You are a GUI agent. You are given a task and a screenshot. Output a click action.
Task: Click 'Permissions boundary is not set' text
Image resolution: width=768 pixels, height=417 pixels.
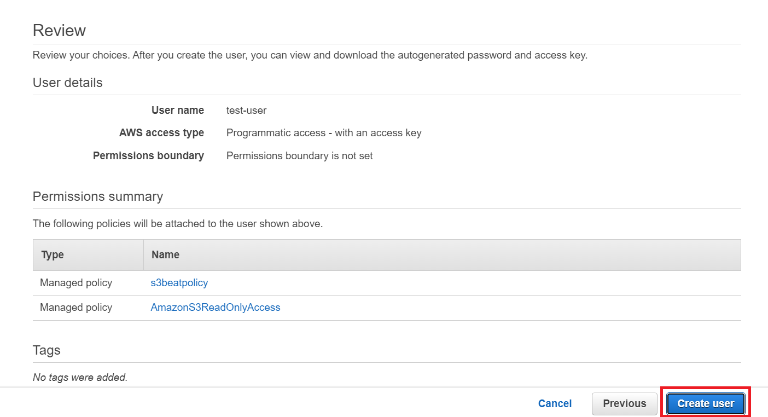[299, 156]
